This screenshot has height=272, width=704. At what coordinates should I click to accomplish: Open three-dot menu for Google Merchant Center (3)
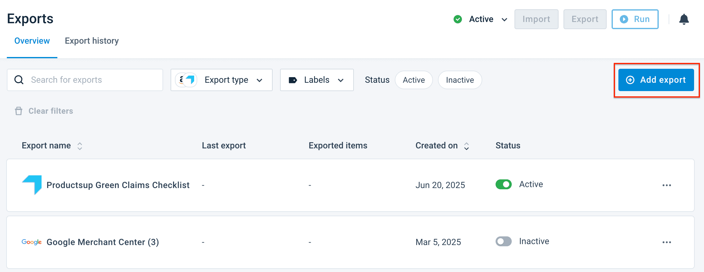[x=666, y=242]
